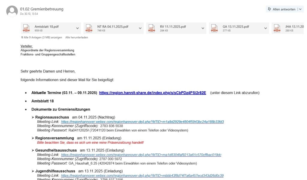Click the NT RA 04.11.2025.pdf icon
The image size is (307, 180).
(89, 28)
